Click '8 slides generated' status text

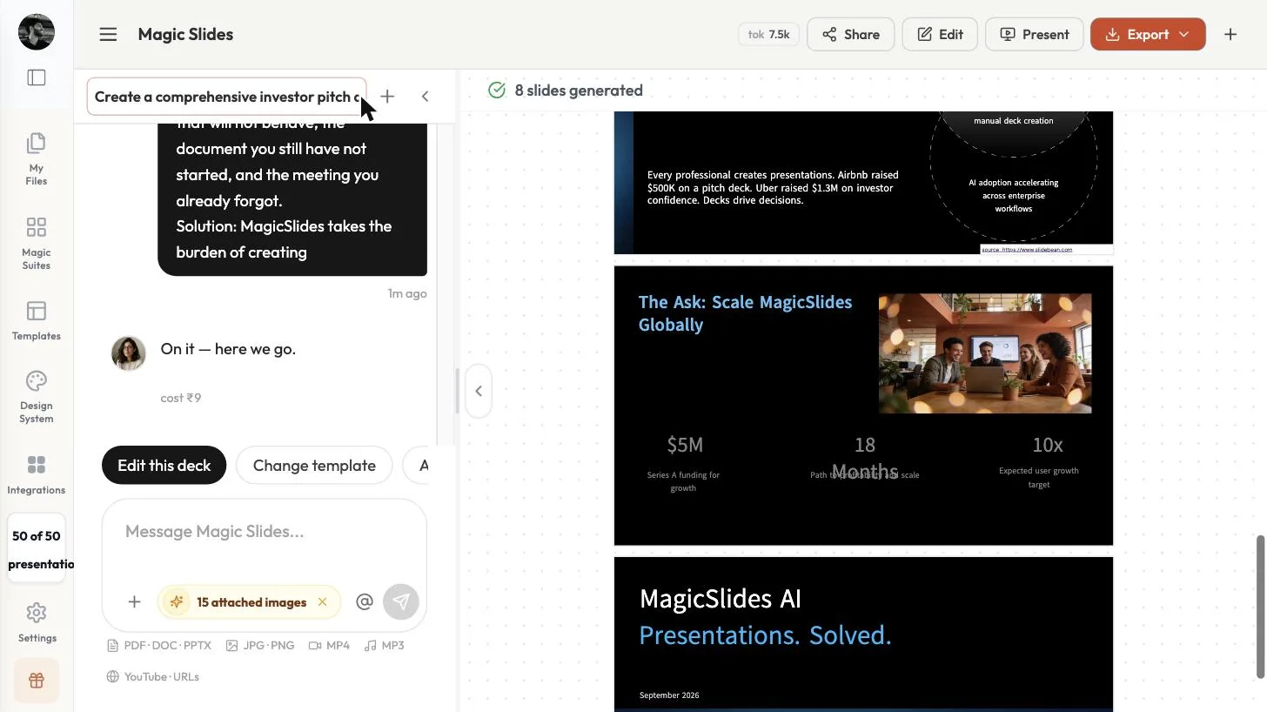point(579,91)
